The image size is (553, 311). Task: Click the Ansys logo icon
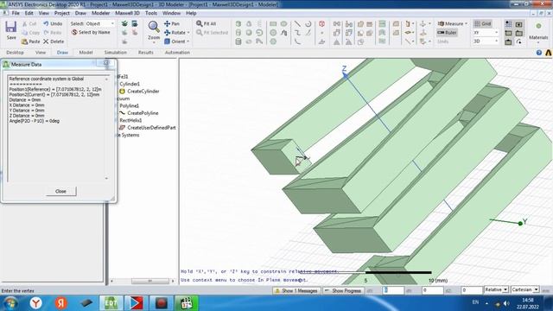tap(549, 53)
